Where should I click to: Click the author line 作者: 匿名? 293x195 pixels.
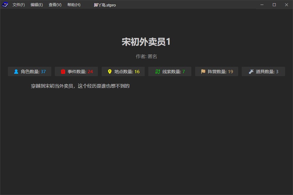point(146,57)
